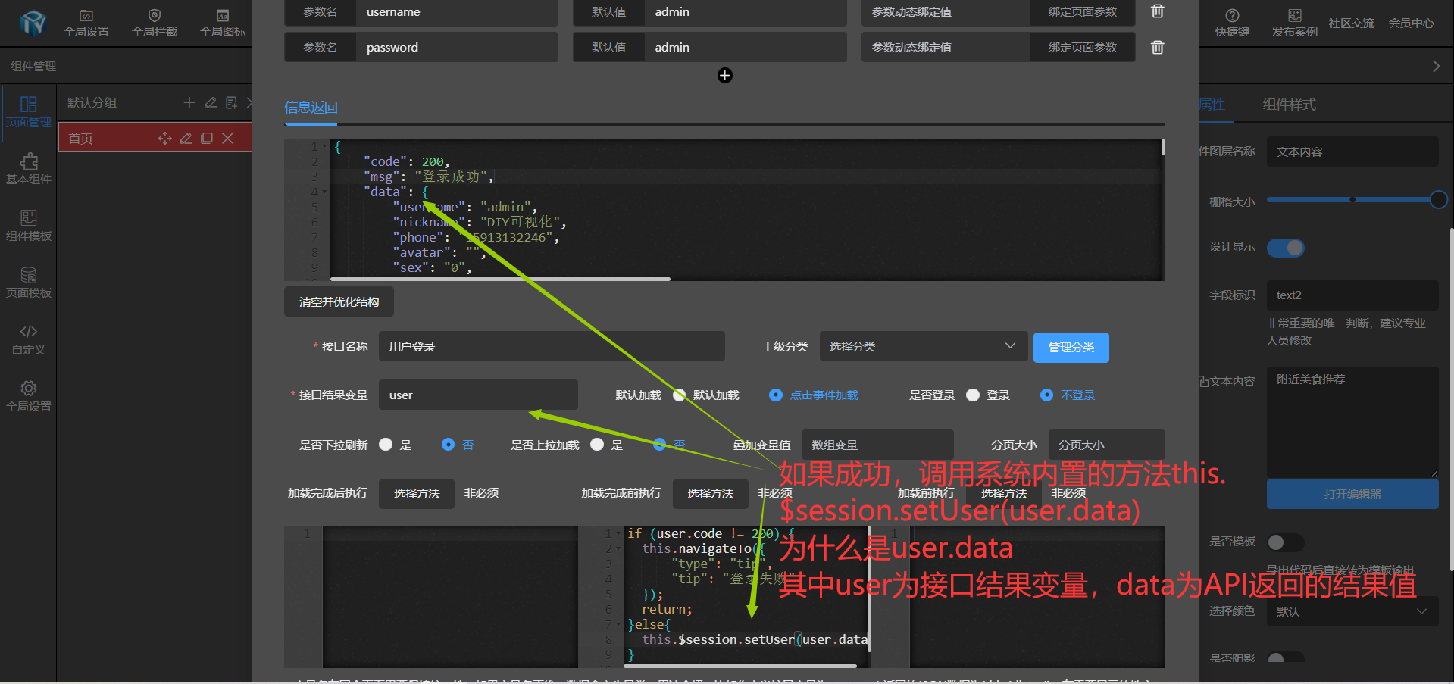
Task: Open 快捷键 shortcuts panel
Action: click(1232, 23)
